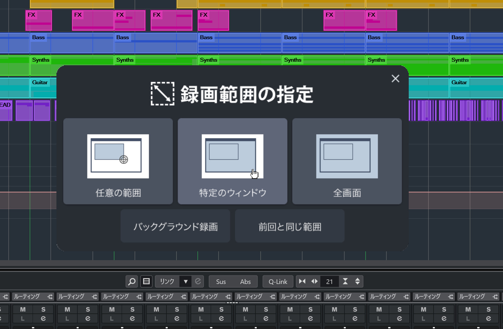Click the 前回と同じ範囲 button
The image size is (503, 329).
(290, 226)
